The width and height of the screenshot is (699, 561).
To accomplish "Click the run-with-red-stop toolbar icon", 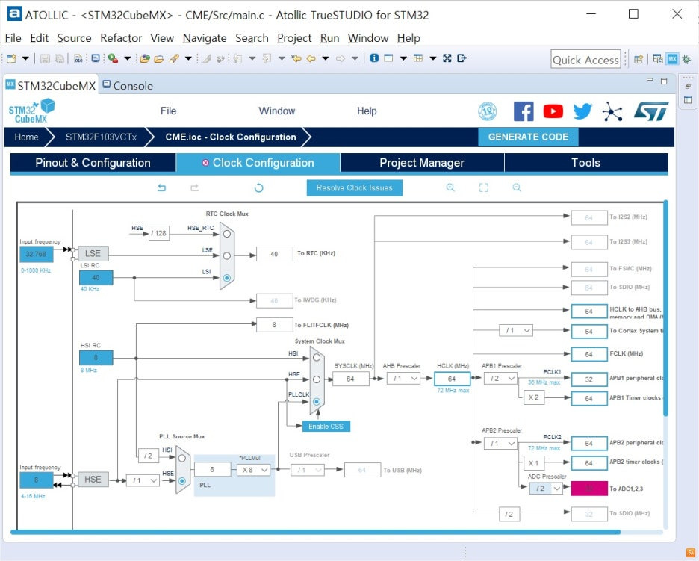I will coord(113,58).
